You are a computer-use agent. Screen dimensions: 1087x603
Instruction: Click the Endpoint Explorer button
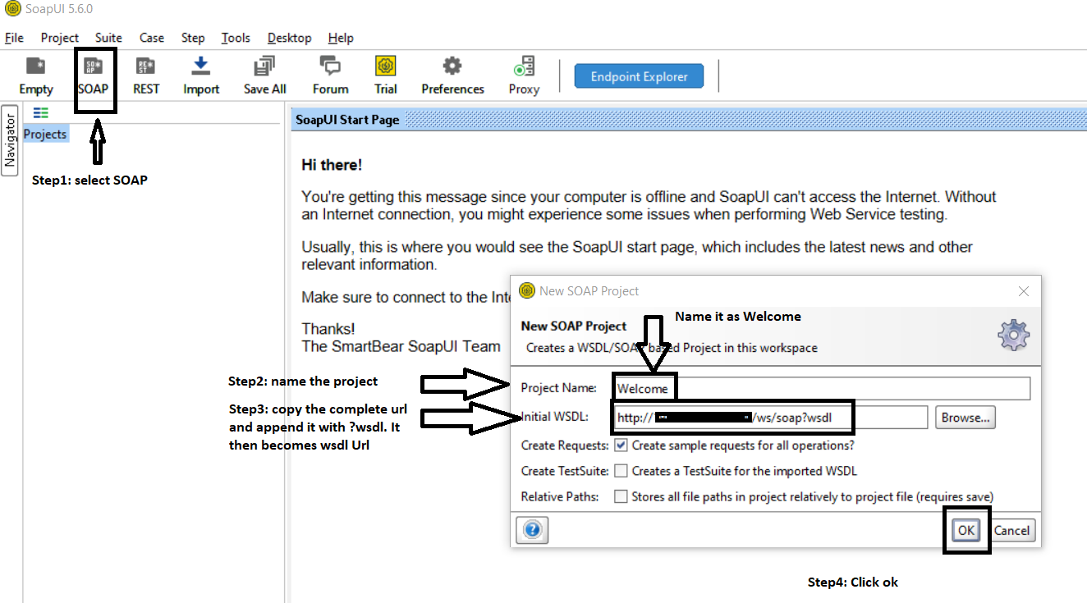639,76
